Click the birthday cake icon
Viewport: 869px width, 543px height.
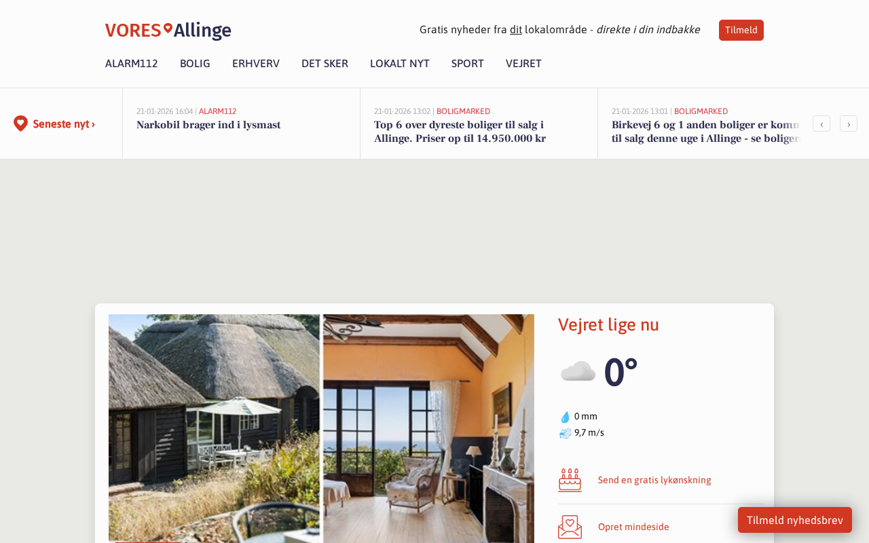click(570, 480)
